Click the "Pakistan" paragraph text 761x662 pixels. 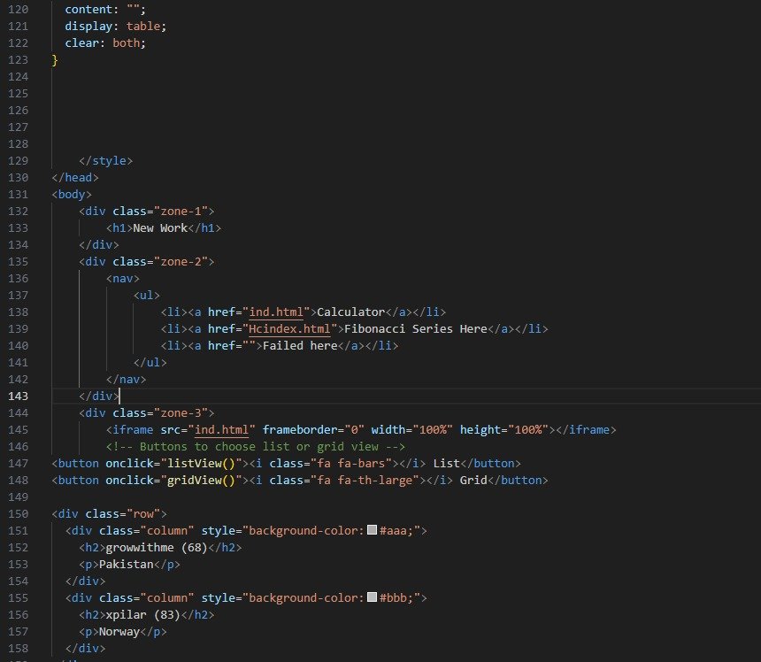coord(127,565)
